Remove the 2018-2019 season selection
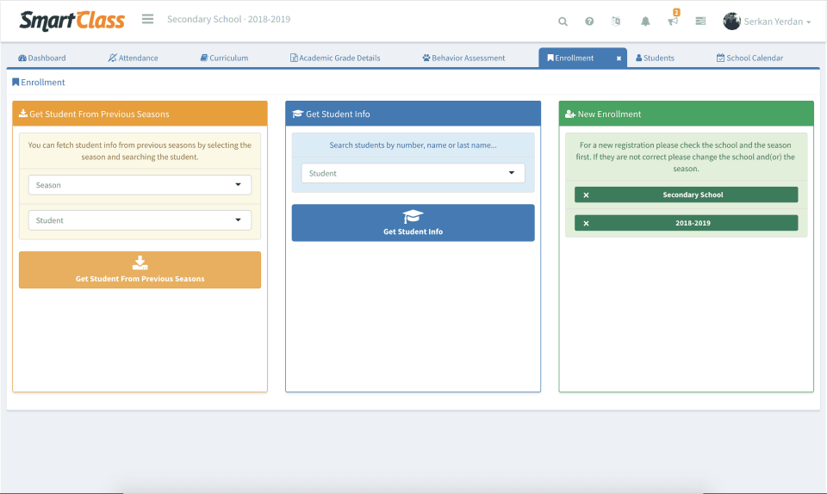The width and height of the screenshot is (827, 494). pyautogui.click(x=587, y=224)
